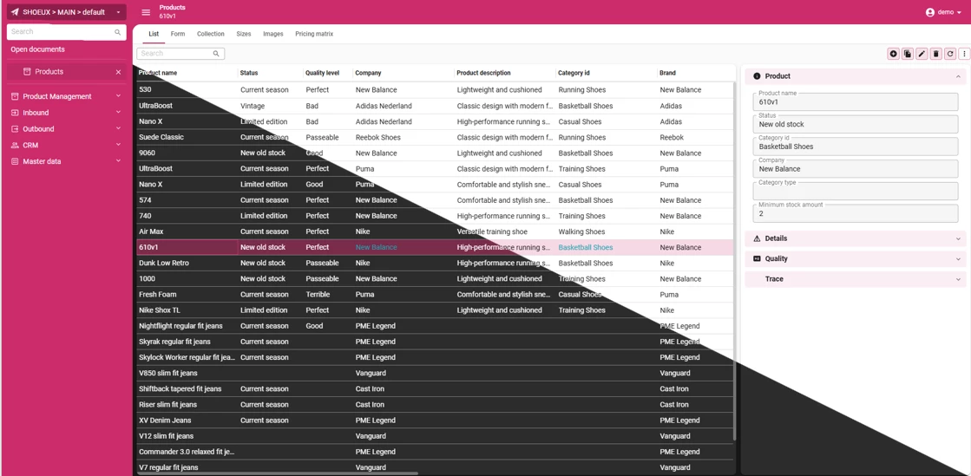This screenshot has height=476, width=971.
Task: Copy the selected product record
Action: tap(907, 54)
